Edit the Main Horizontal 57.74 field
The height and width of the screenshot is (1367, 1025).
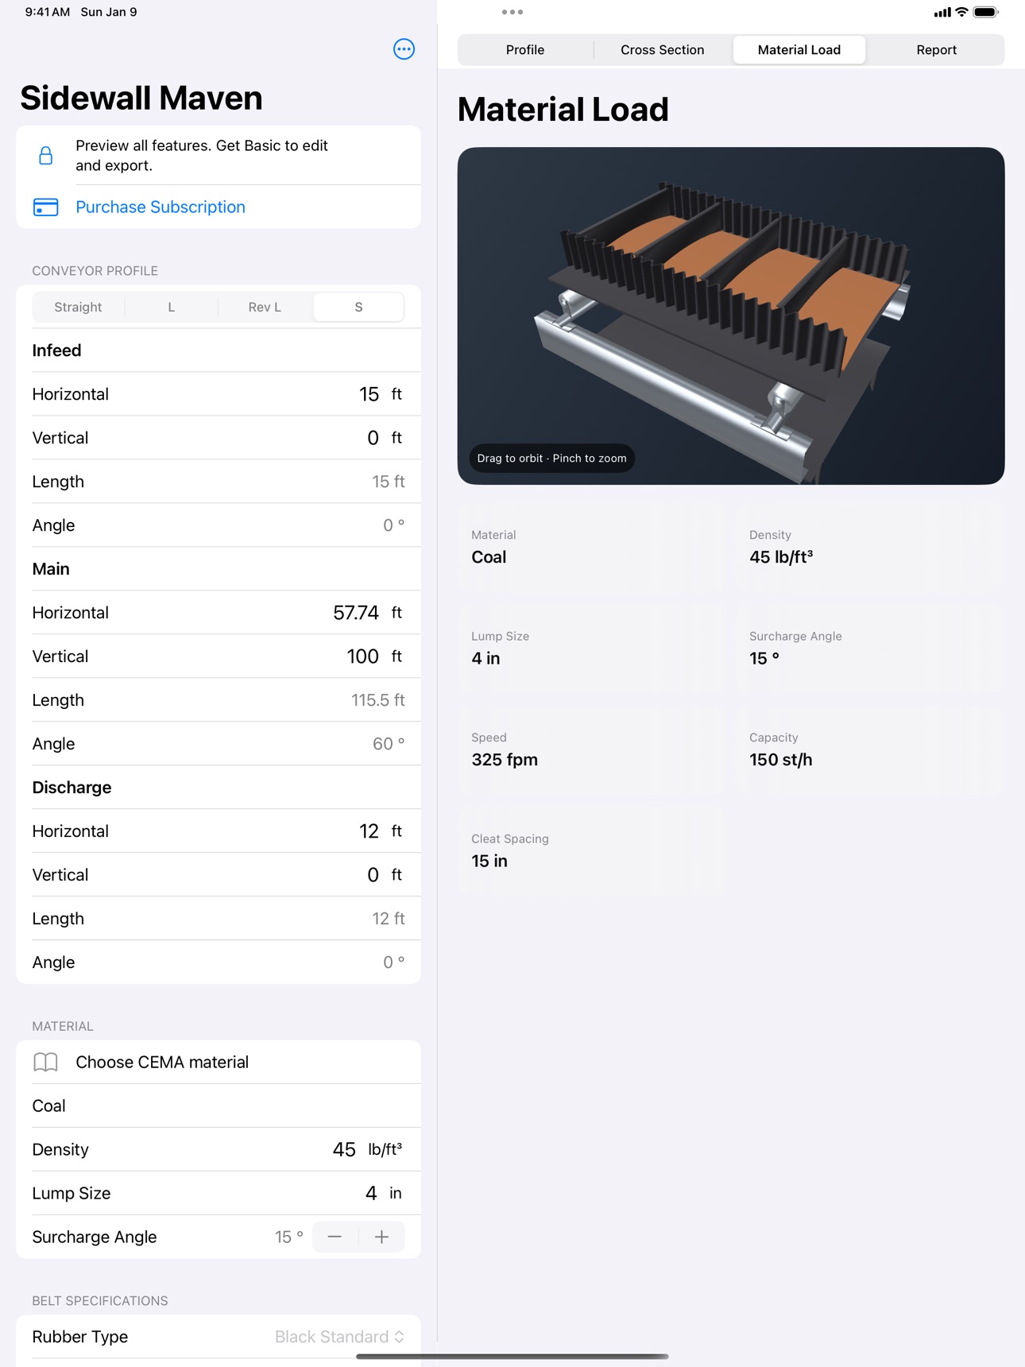(x=356, y=613)
